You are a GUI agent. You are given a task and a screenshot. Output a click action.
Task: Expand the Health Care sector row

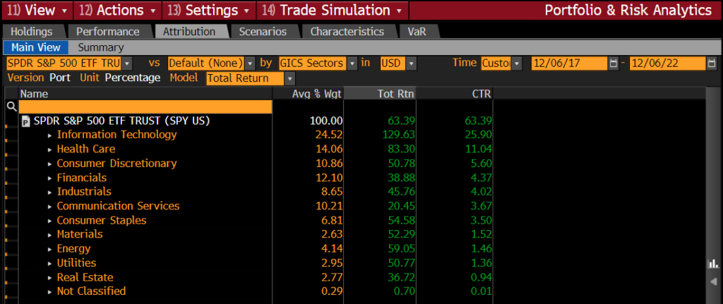point(50,150)
